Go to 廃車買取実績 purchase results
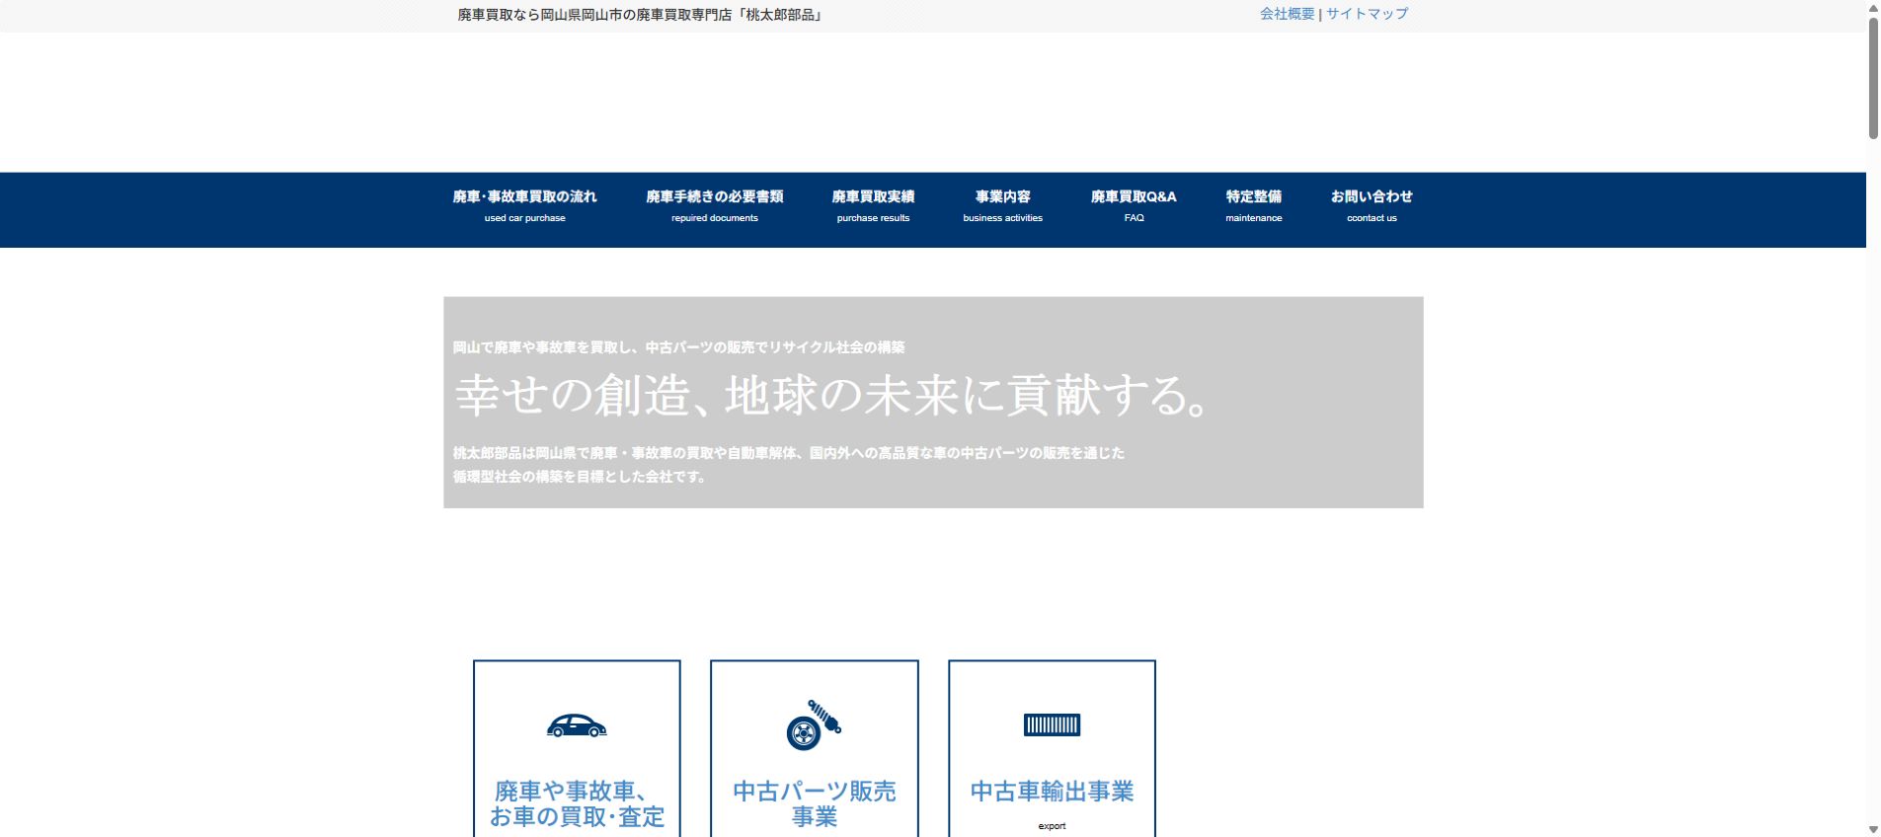The image size is (1881, 837). (873, 206)
